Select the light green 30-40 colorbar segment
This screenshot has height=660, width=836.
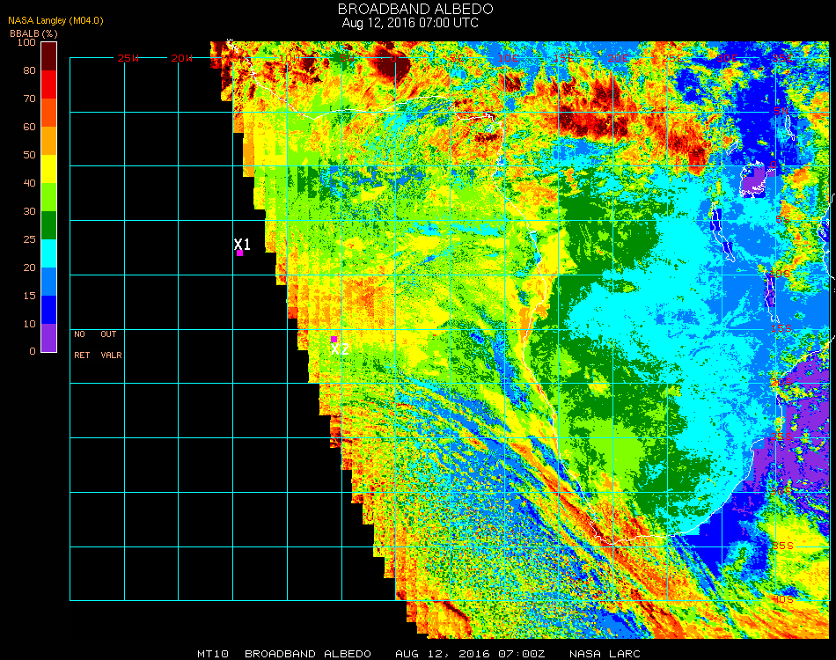[x=48, y=197]
